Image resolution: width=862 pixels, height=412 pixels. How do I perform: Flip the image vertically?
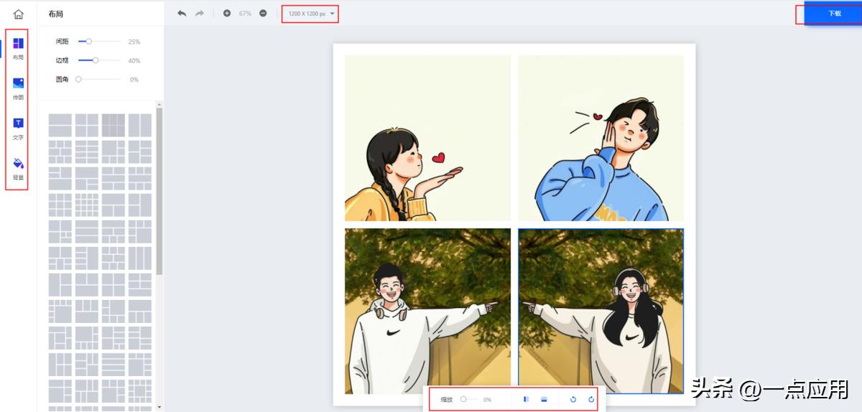pos(544,399)
